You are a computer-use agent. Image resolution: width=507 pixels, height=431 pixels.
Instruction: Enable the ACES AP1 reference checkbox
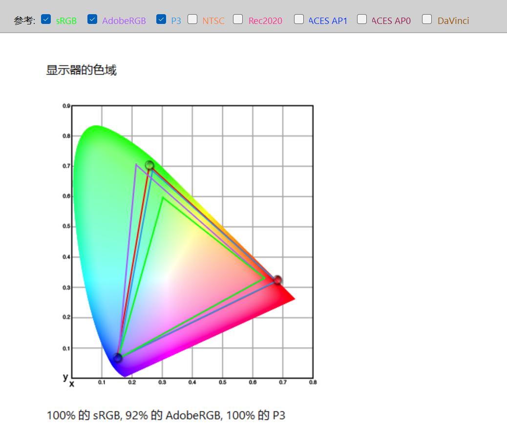tap(299, 20)
